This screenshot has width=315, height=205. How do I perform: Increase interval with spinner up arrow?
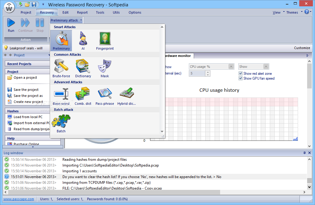(x=208, y=72)
